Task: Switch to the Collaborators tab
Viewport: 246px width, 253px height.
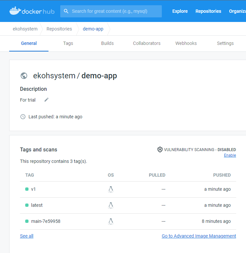Action: pos(147,43)
